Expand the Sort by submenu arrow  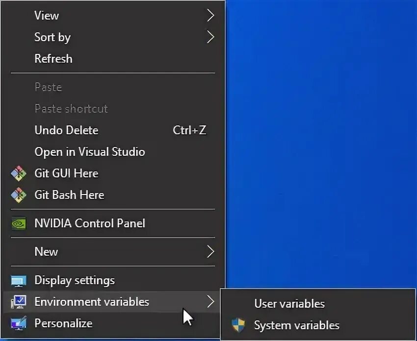[x=210, y=37]
